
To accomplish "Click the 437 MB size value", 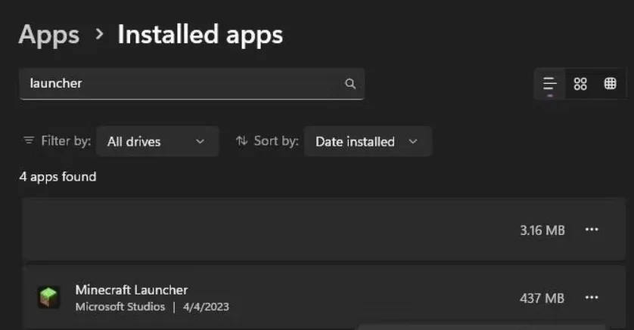I will [x=542, y=298].
